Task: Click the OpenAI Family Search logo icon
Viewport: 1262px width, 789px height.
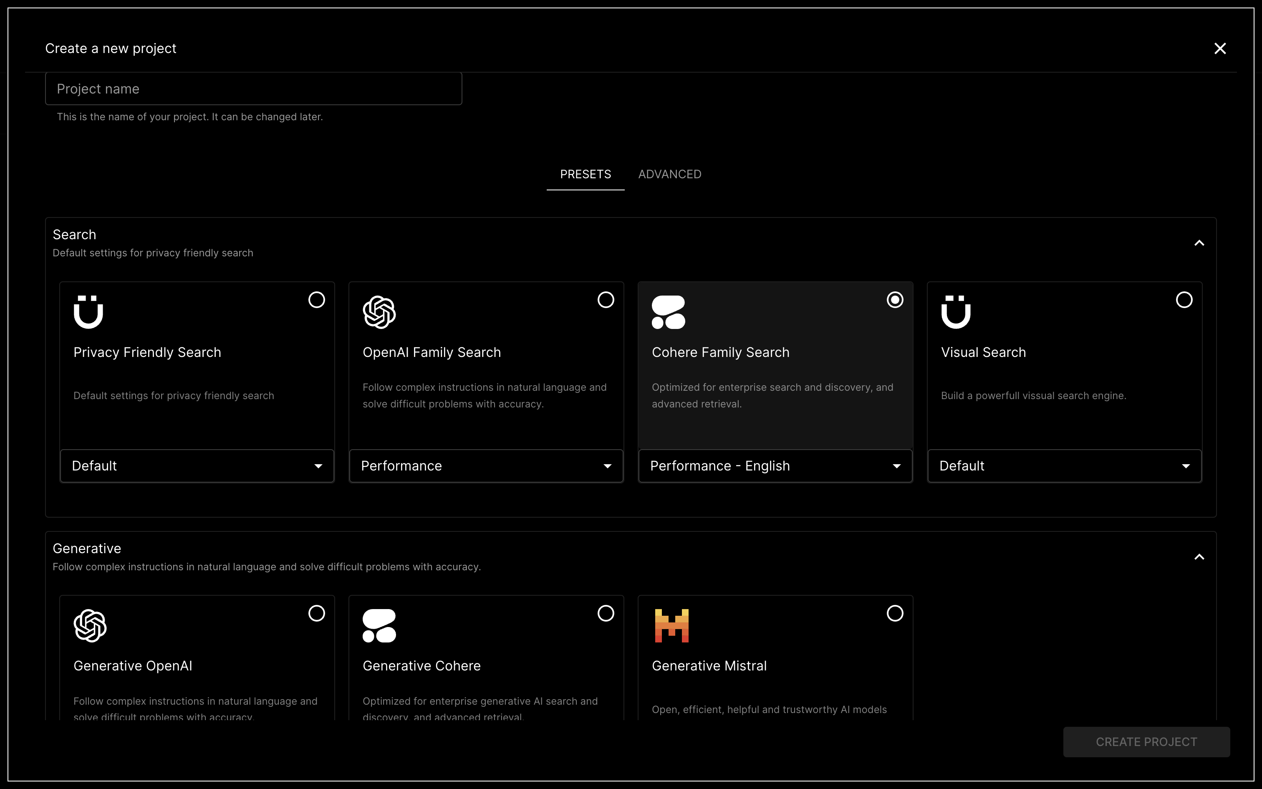Action: coord(379,312)
